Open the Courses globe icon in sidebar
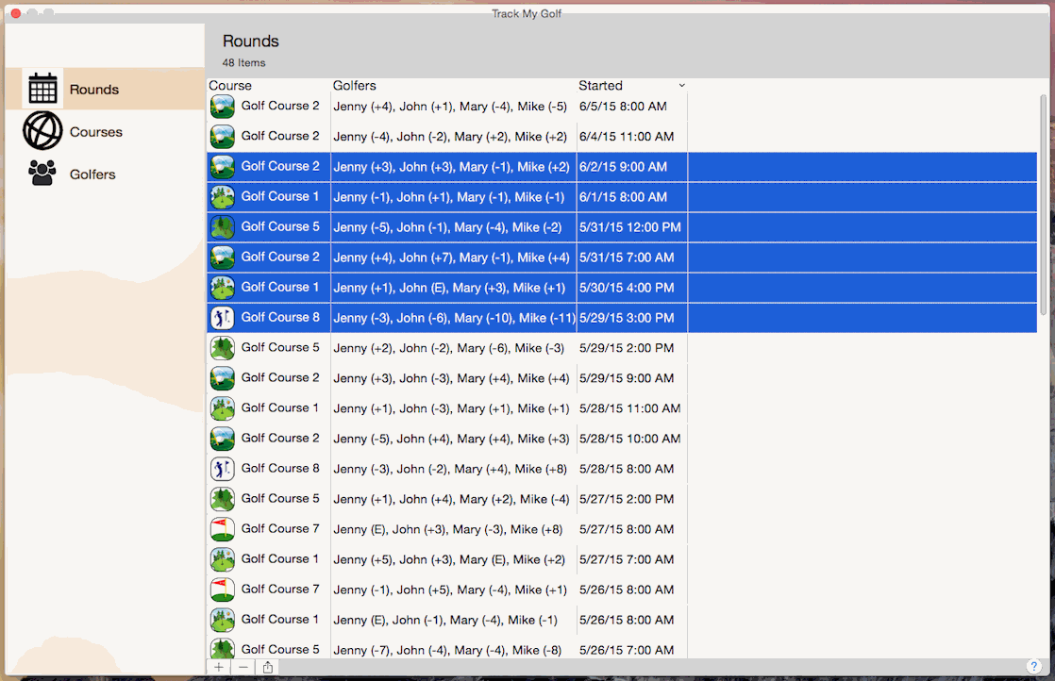The image size is (1055, 681). tap(42, 131)
